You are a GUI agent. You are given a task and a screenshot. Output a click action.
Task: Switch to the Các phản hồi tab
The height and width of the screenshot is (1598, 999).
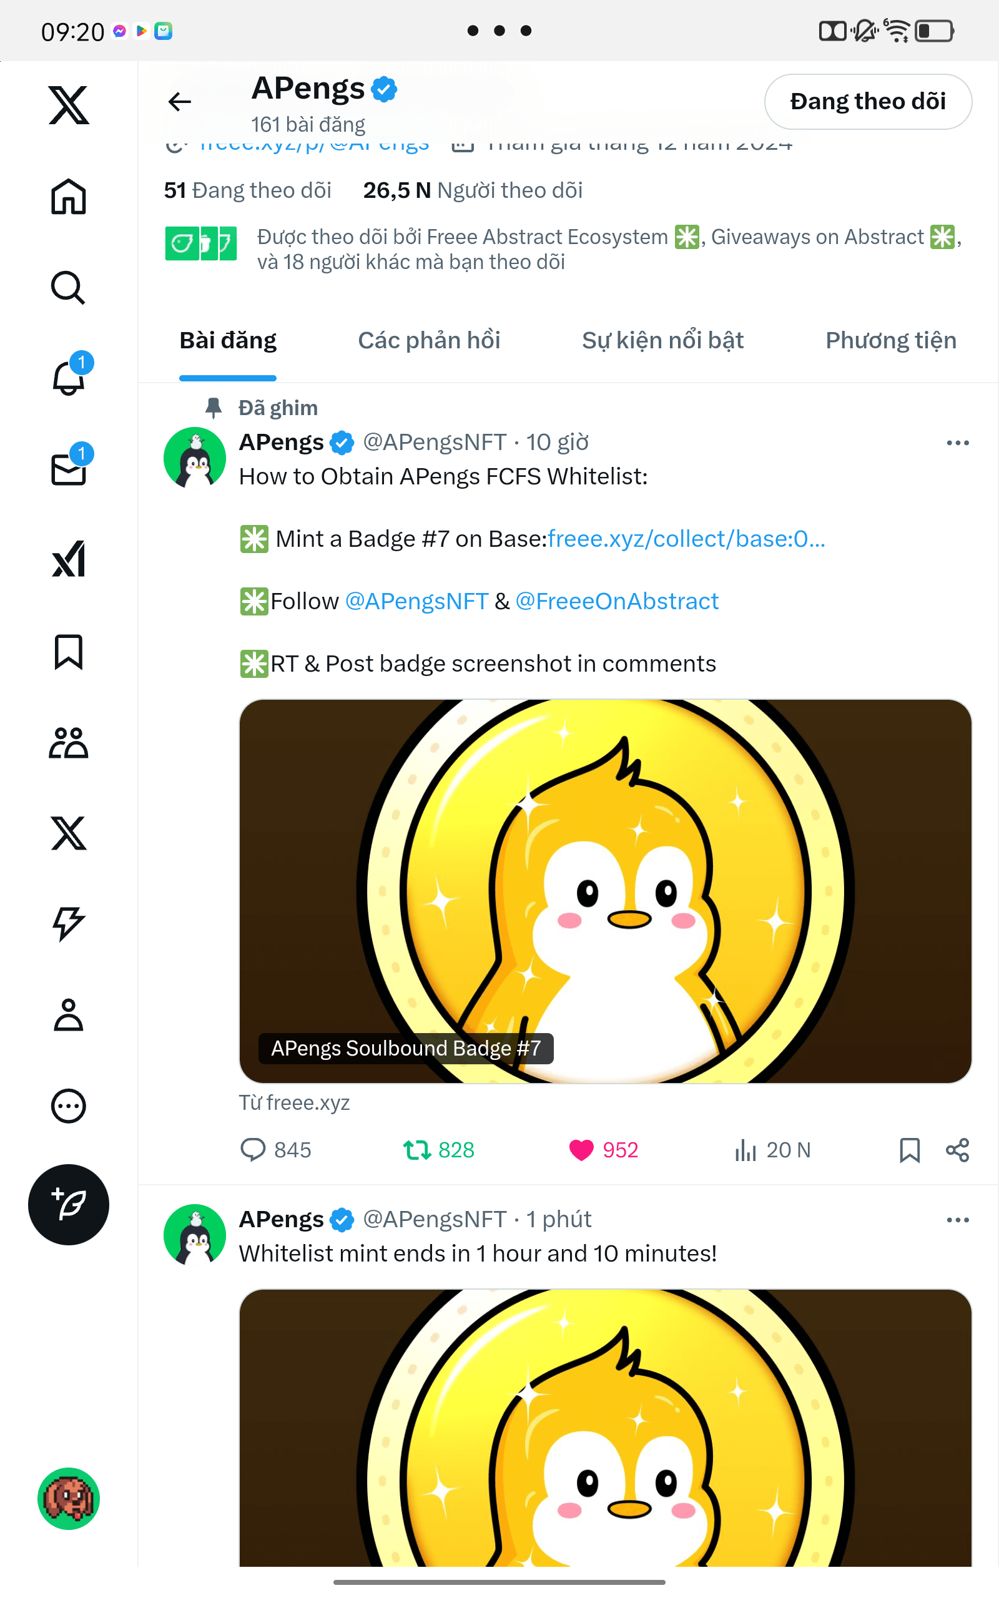click(x=429, y=341)
